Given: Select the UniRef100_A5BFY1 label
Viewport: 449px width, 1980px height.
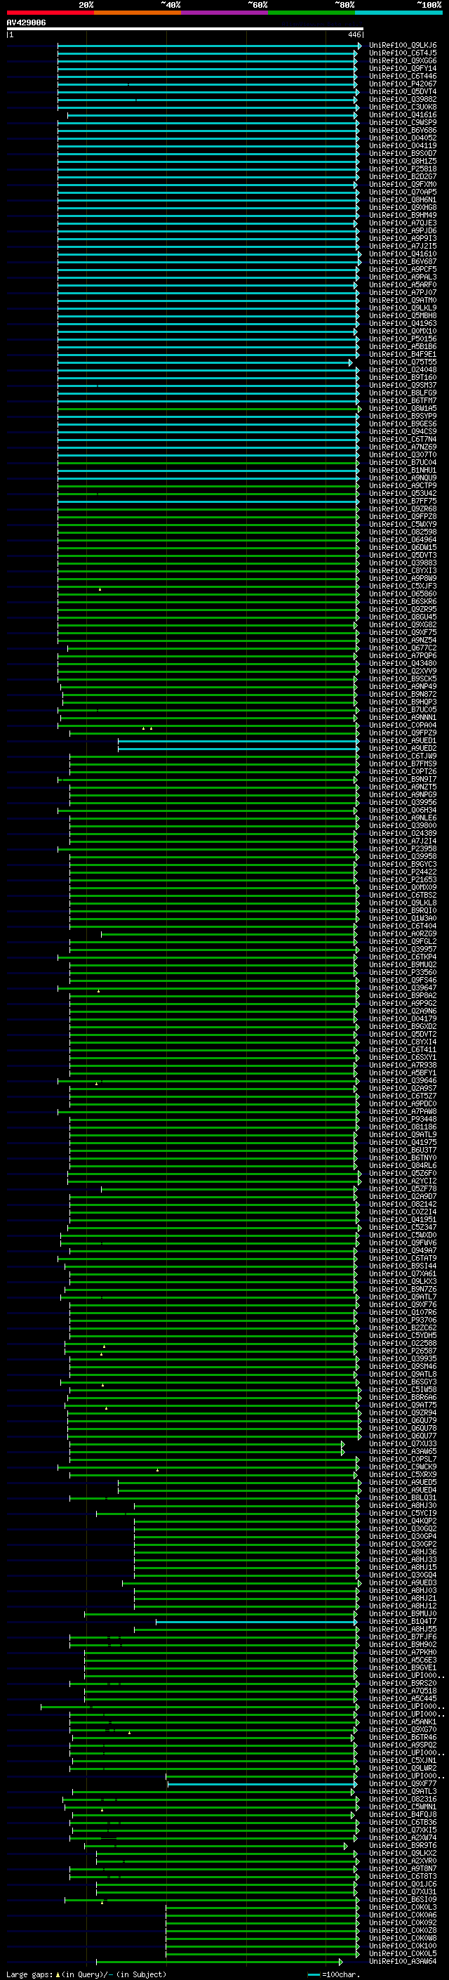Looking at the screenshot, I should (x=403, y=1073).
